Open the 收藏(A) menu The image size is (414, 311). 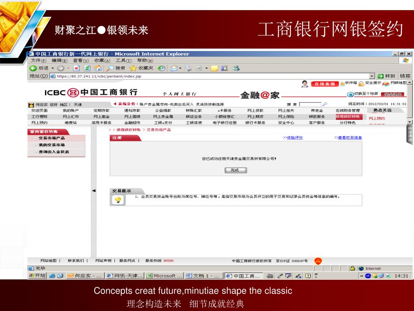(x=102, y=61)
